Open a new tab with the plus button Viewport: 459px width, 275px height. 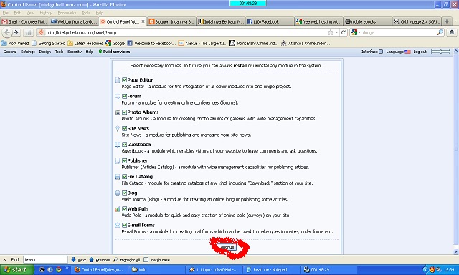pyautogui.click(x=447, y=21)
